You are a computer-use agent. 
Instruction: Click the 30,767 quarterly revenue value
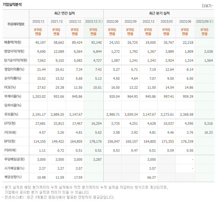click(x=169, y=42)
